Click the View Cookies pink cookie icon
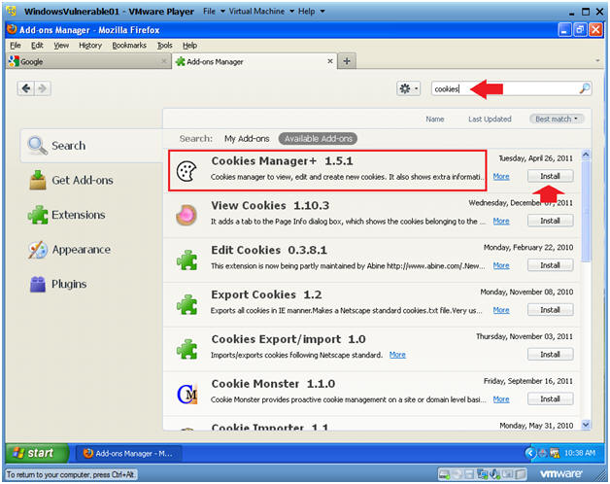The height and width of the screenshot is (484, 610). point(186,215)
